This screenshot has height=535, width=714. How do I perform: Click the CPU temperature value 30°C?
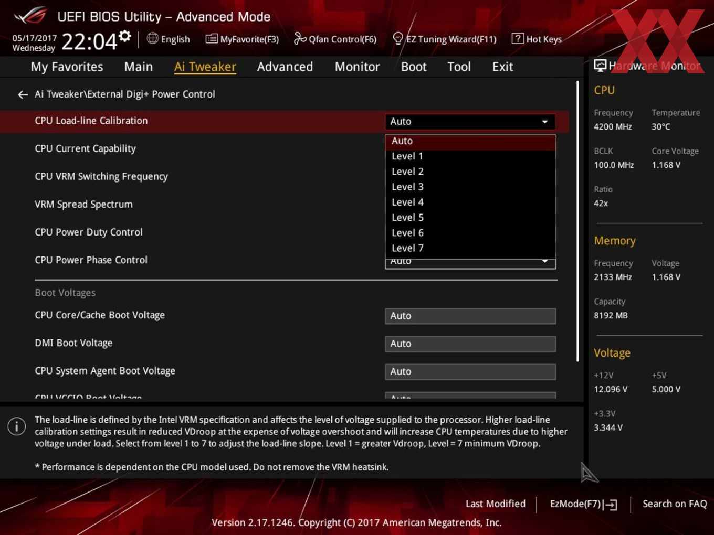[x=661, y=127]
